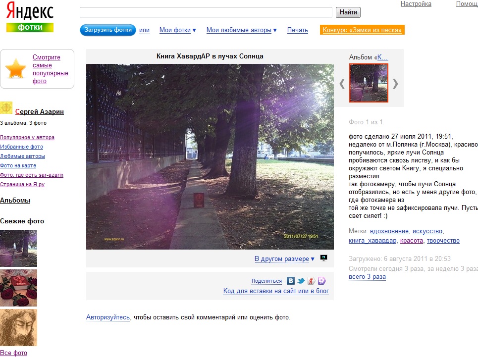Open the roses and book thumbnail
The image size is (478, 360).
click(19, 288)
